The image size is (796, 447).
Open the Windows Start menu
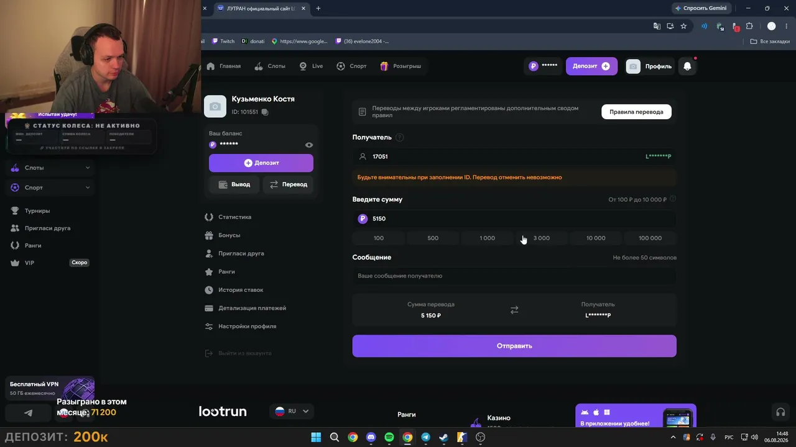316,437
